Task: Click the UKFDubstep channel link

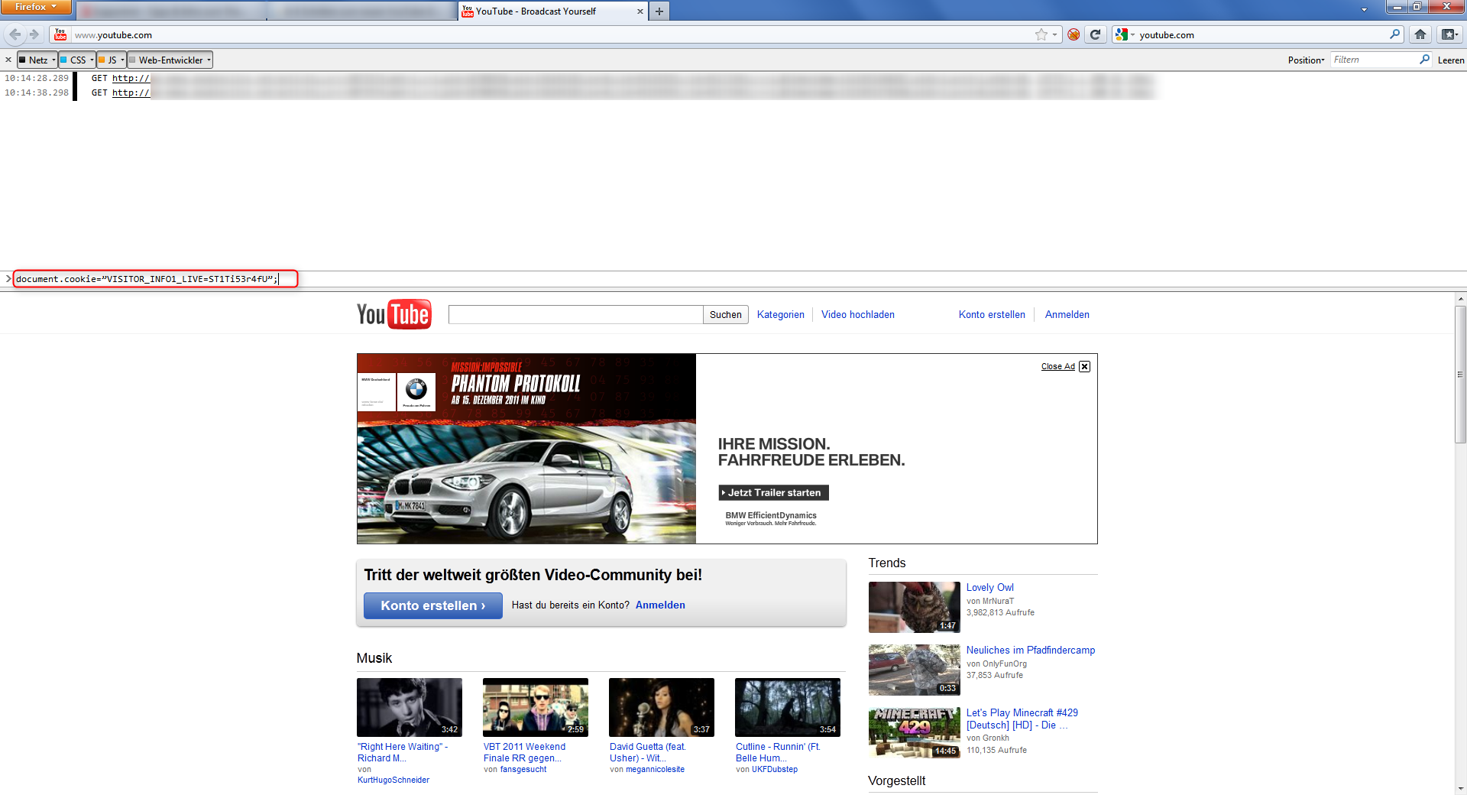Action: coord(774,769)
